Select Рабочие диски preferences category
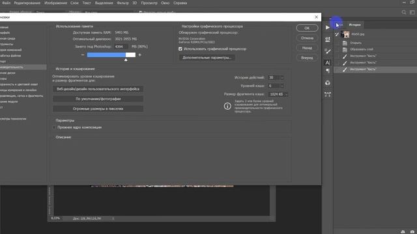417x234 pixels. pos(7,73)
